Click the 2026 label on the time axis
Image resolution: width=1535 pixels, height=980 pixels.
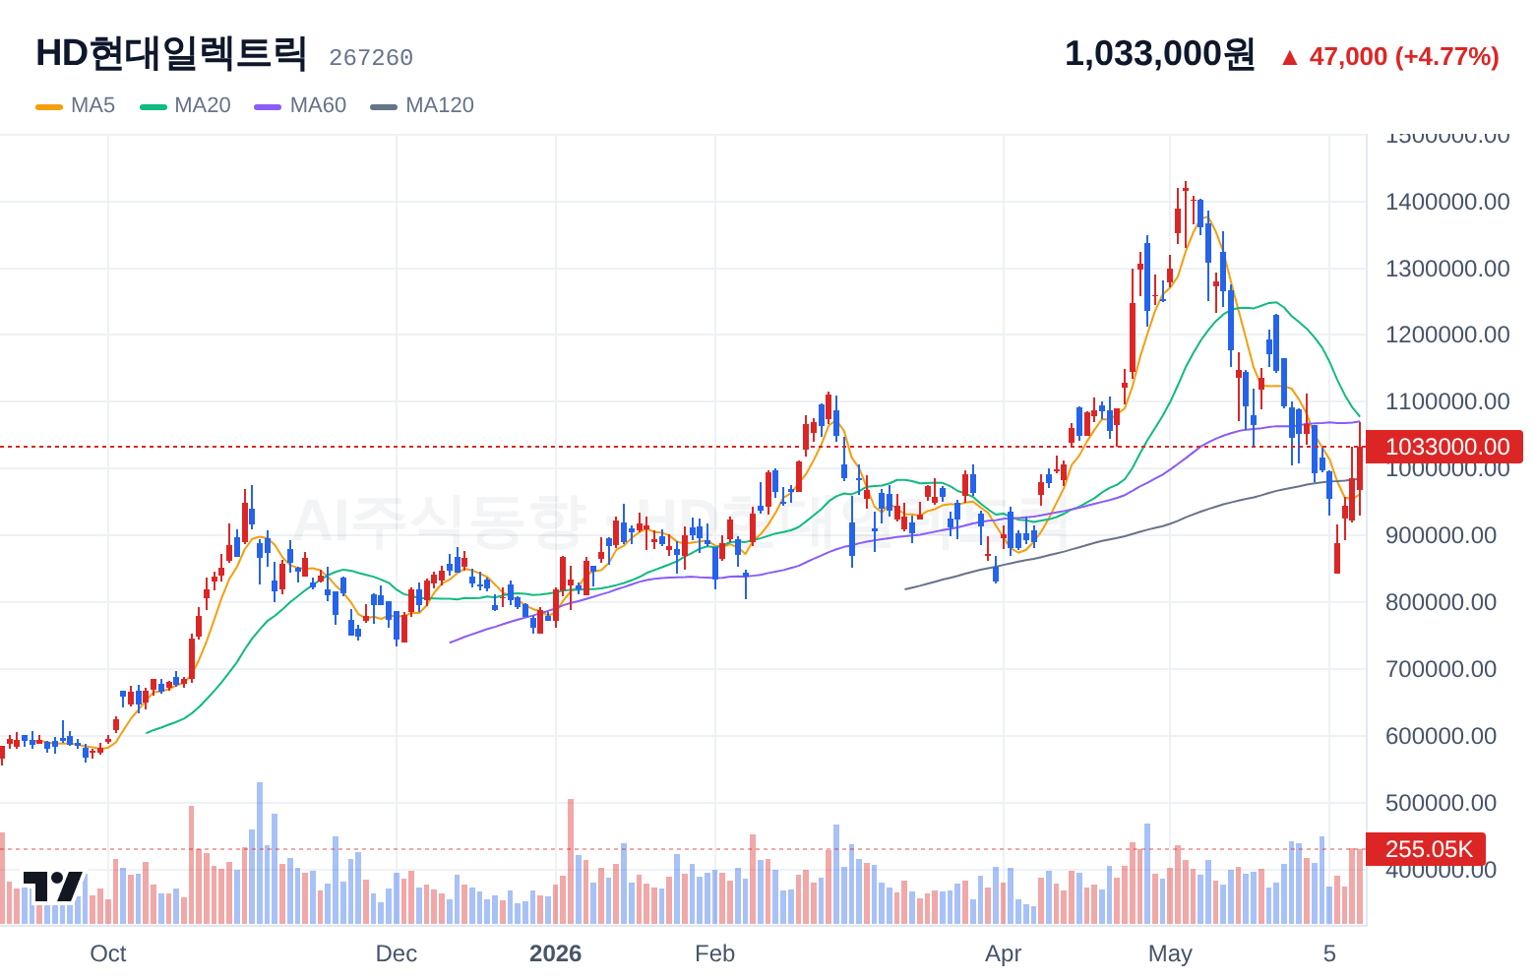pos(556,953)
